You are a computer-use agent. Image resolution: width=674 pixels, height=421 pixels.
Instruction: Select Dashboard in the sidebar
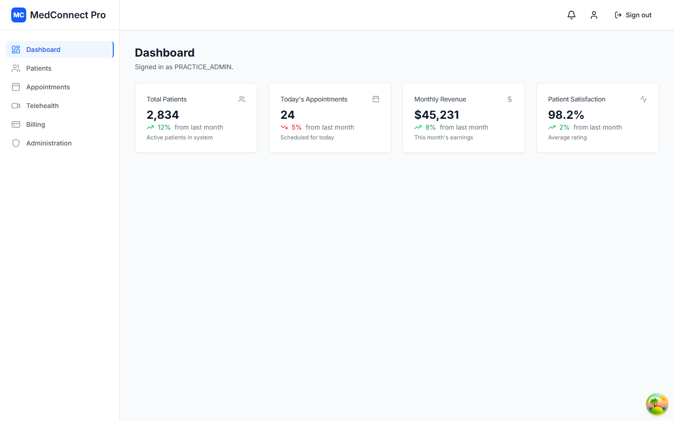[x=59, y=50]
